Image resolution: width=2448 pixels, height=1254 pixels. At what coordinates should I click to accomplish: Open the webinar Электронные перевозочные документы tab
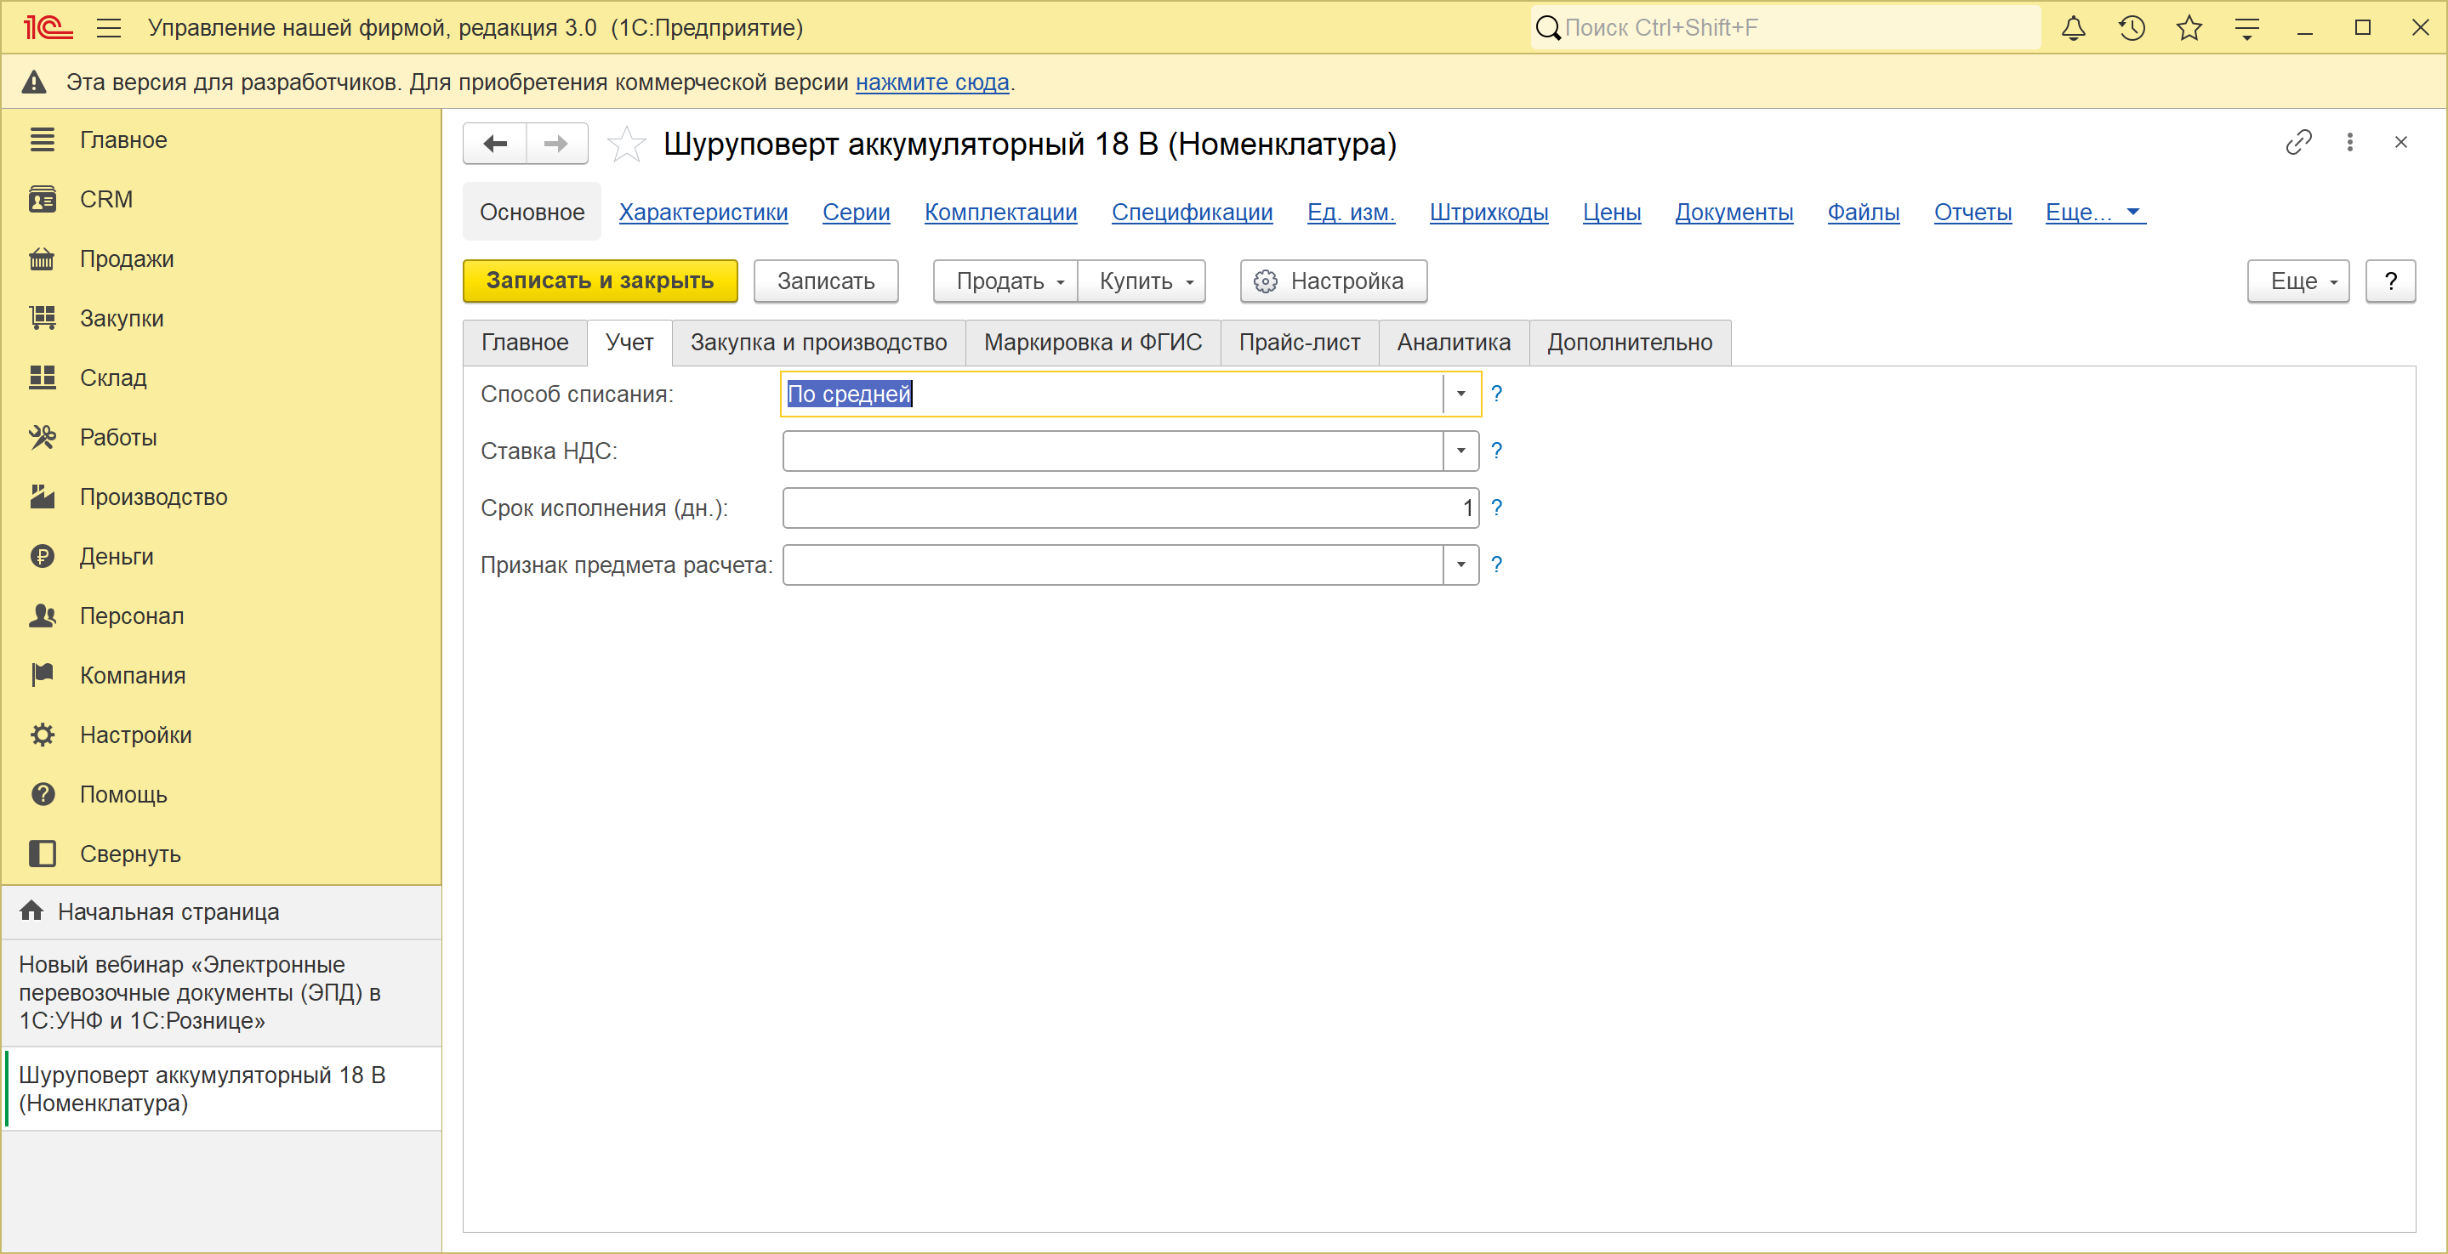click(220, 993)
